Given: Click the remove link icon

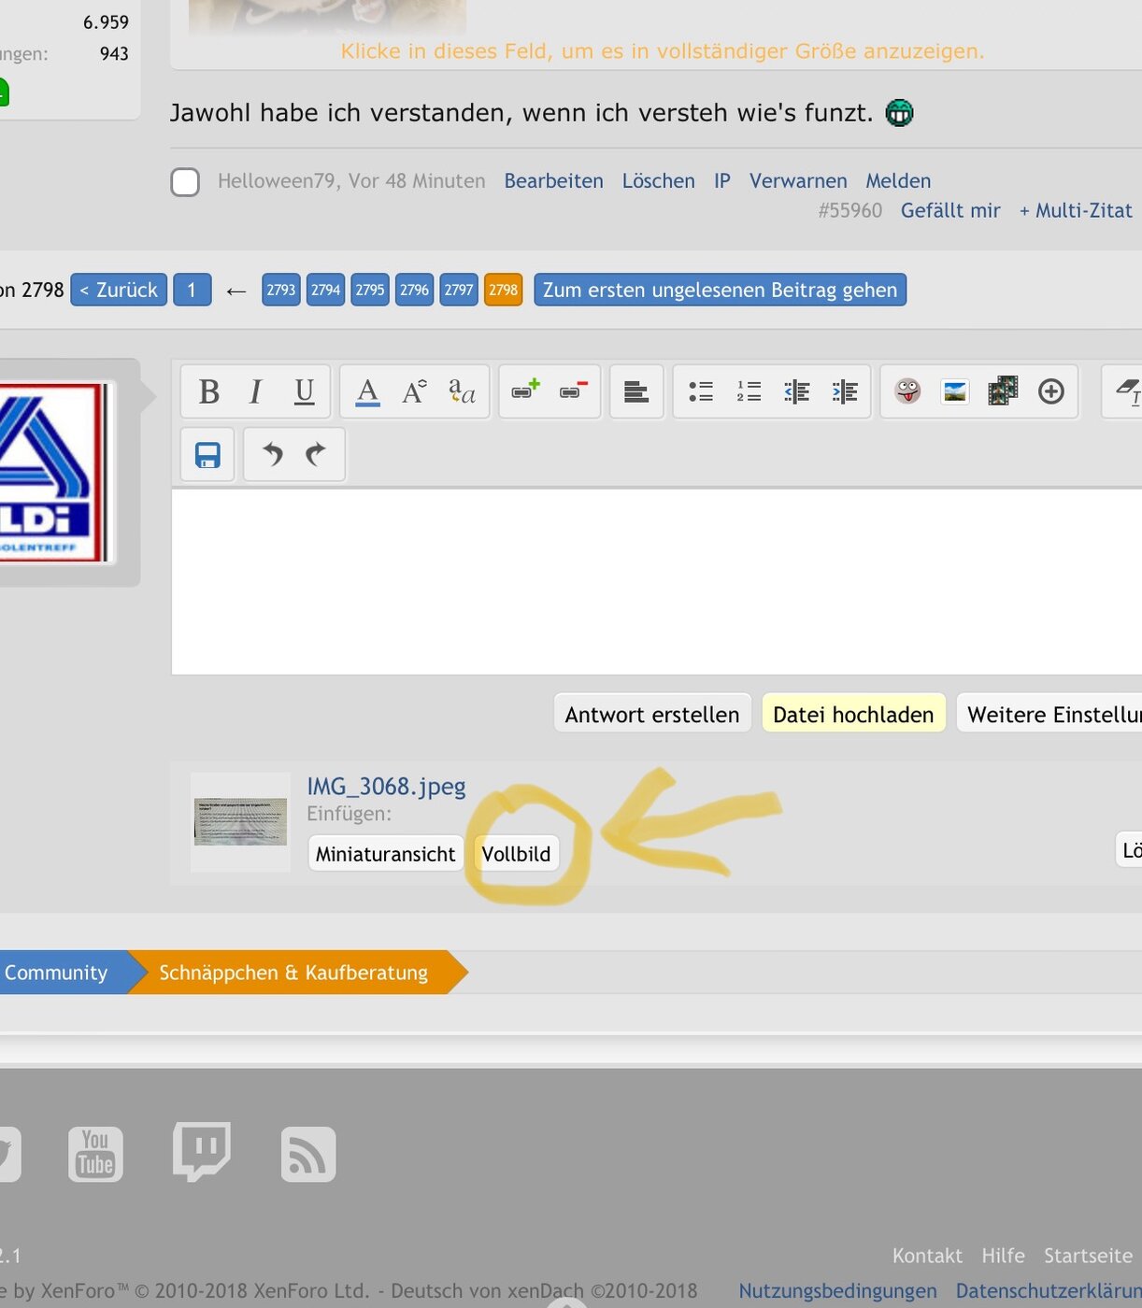Looking at the screenshot, I should [x=573, y=391].
